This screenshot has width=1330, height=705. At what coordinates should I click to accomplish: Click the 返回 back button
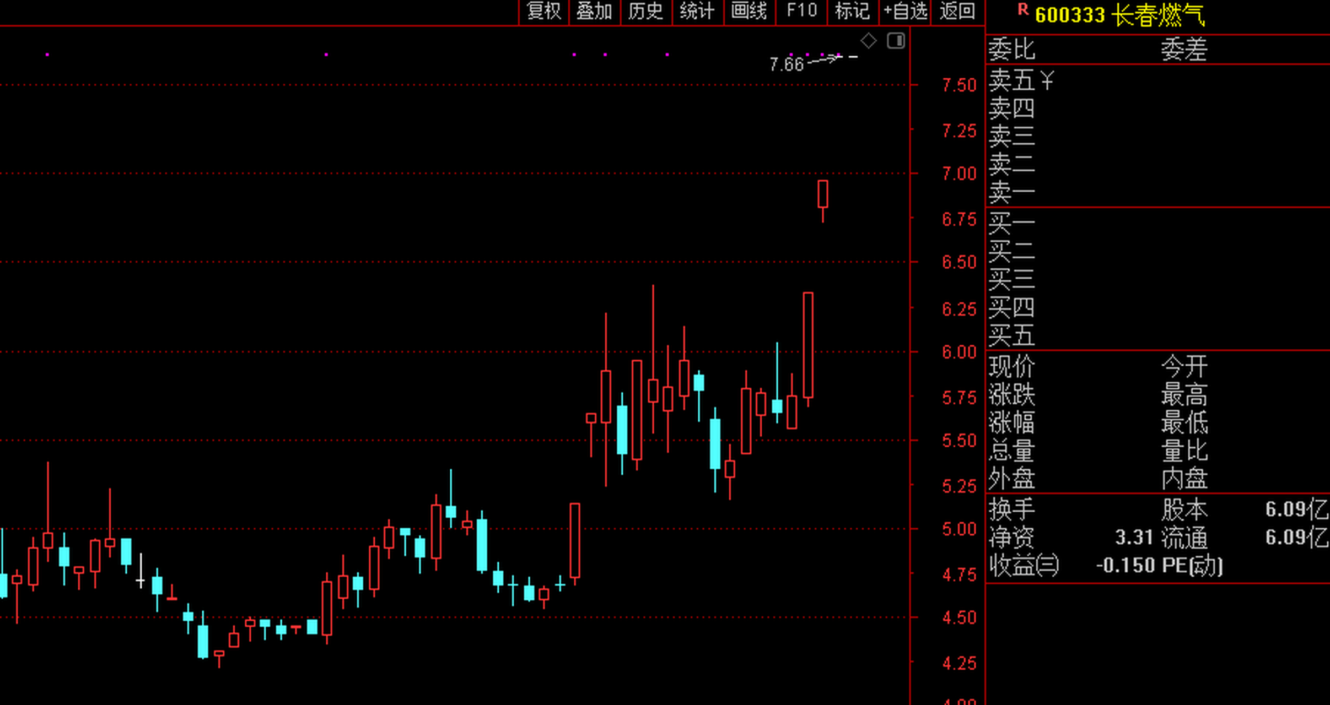(957, 12)
